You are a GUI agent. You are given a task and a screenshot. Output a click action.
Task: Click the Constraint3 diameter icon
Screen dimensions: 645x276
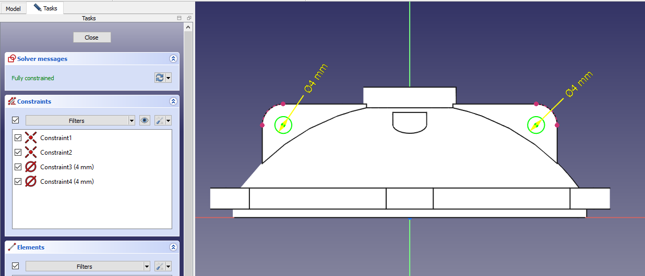coord(31,167)
